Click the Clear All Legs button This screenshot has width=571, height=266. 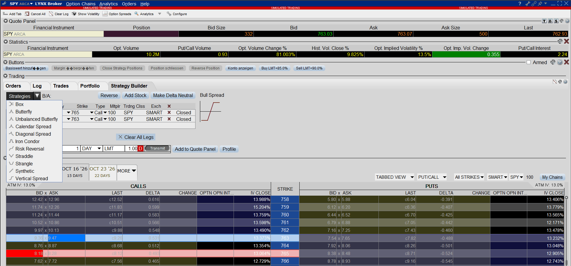(136, 137)
